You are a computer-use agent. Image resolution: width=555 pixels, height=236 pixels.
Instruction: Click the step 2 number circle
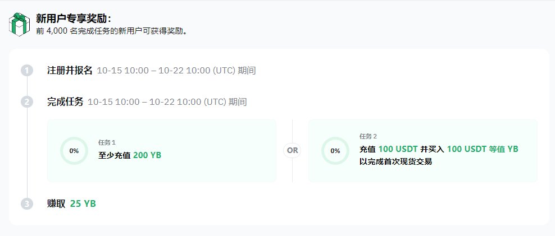[27, 102]
